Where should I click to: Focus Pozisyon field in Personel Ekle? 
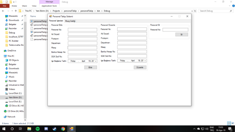82,38
